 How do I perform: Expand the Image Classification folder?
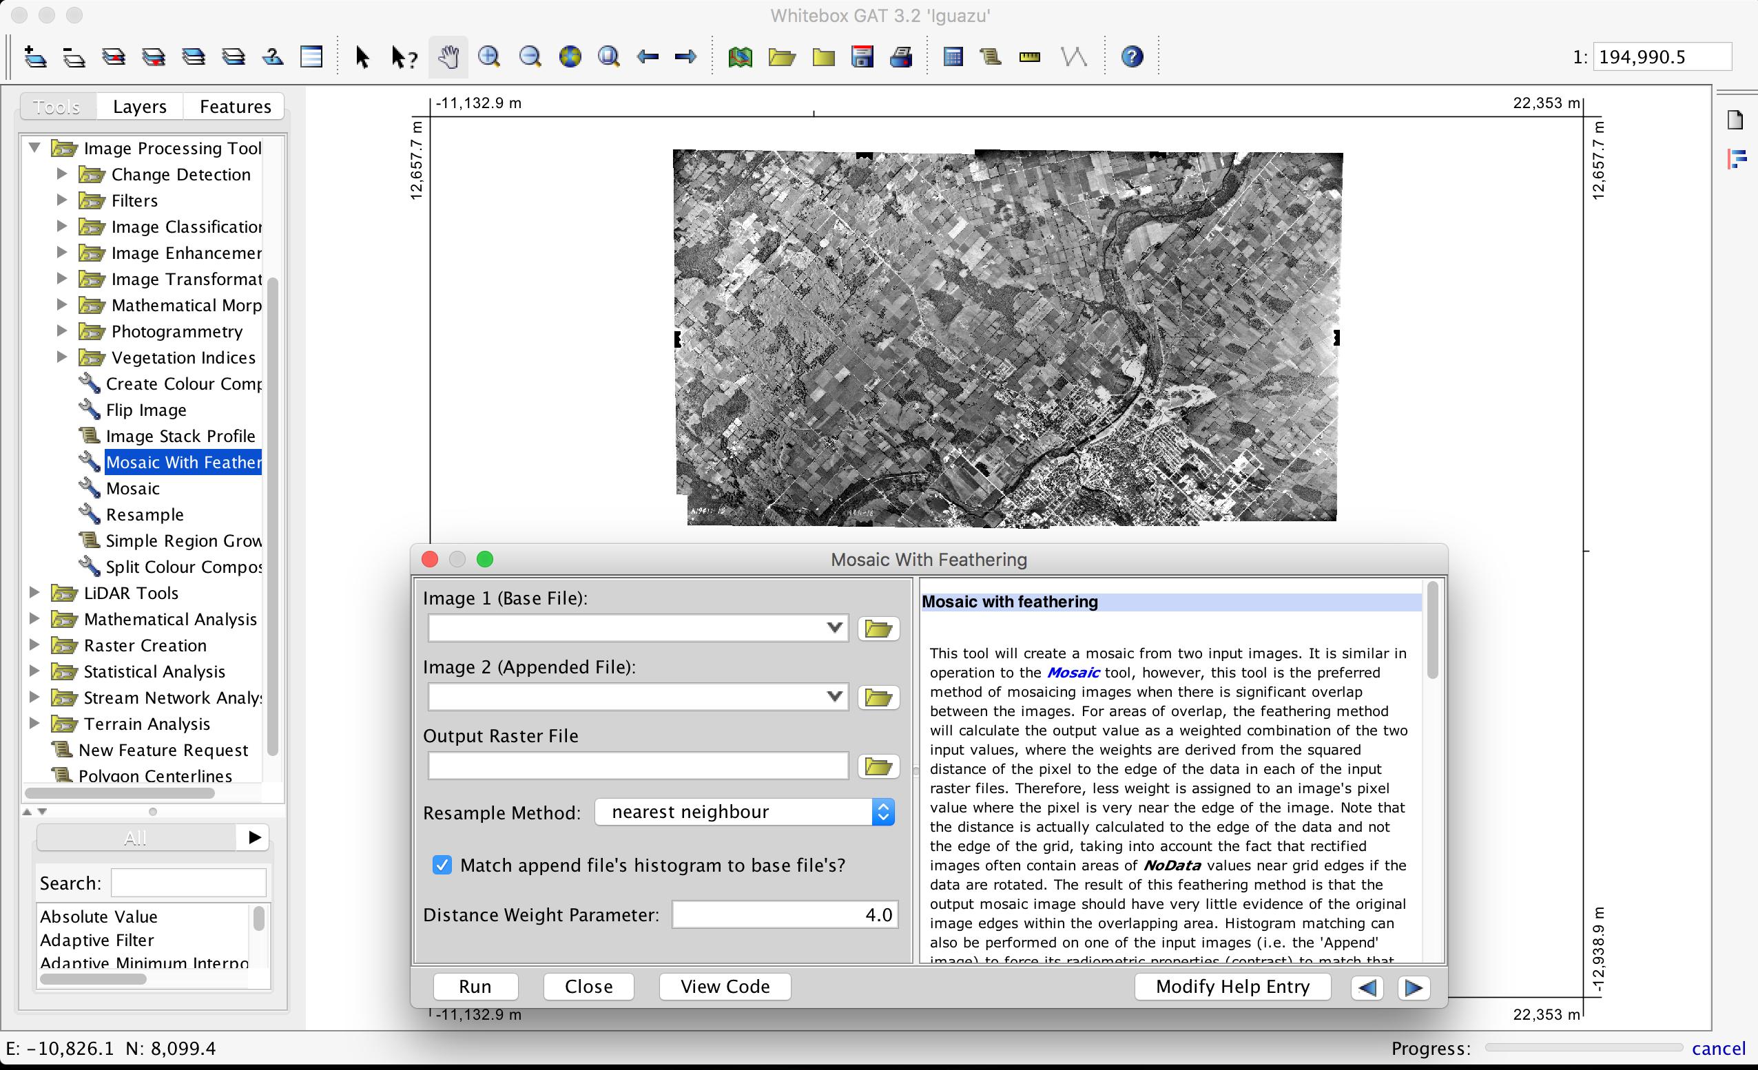61,227
